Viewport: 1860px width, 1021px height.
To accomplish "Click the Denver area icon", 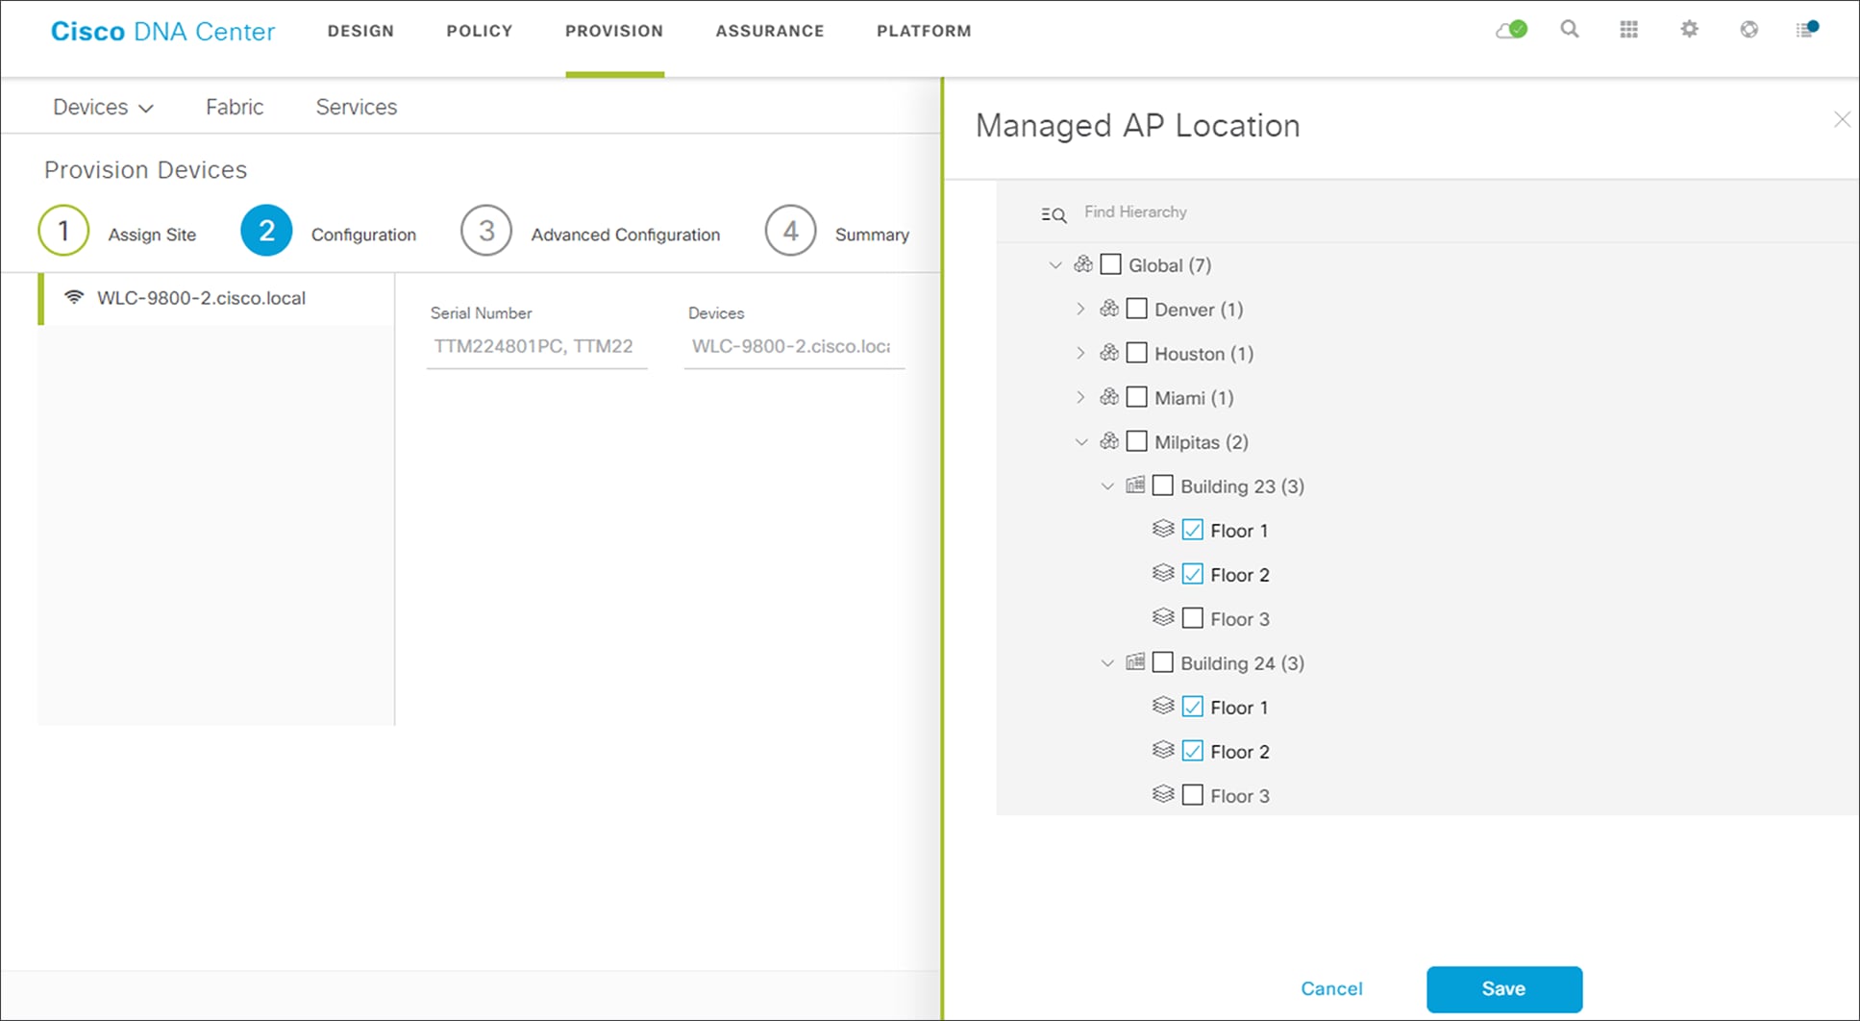I will coord(1109,309).
